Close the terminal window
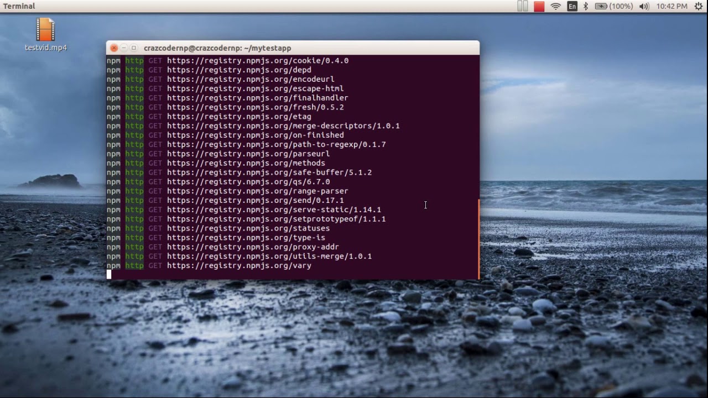Screen dimensions: 708x398 pos(114,48)
